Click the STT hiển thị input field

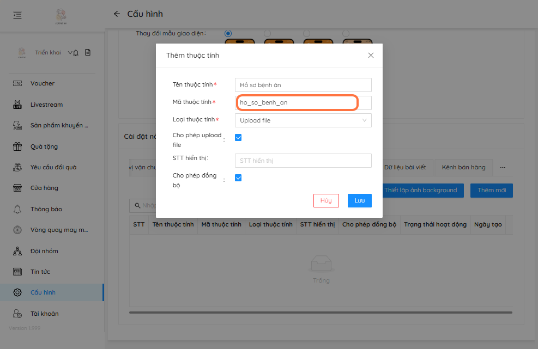303,161
